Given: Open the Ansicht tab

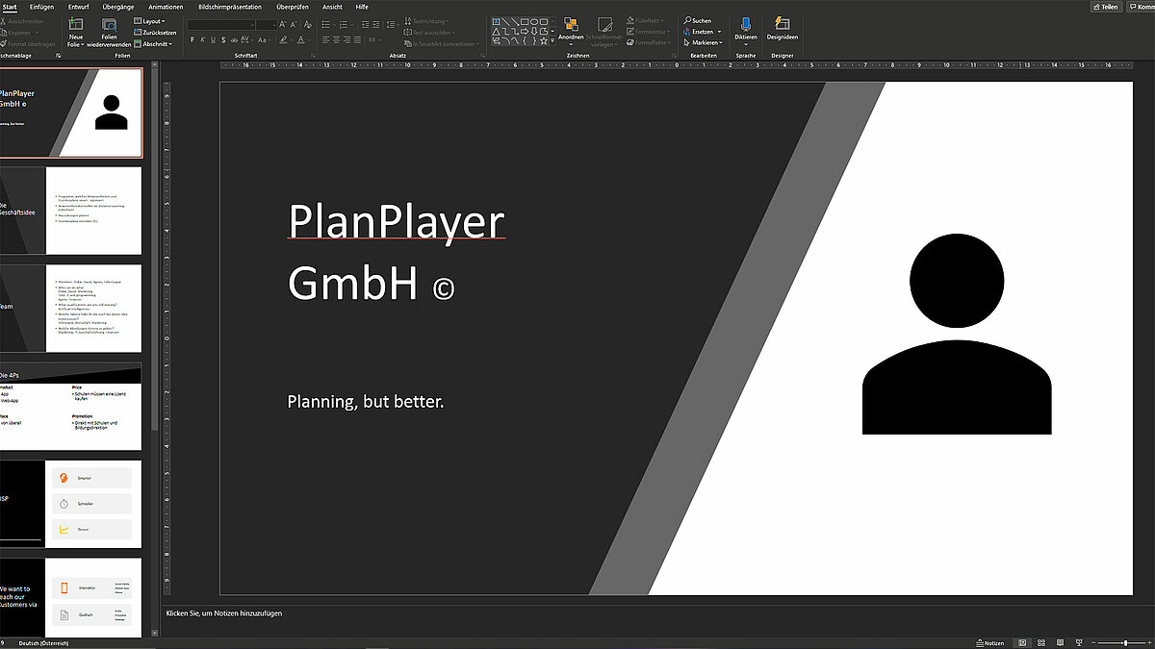Looking at the screenshot, I should [x=332, y=6].
